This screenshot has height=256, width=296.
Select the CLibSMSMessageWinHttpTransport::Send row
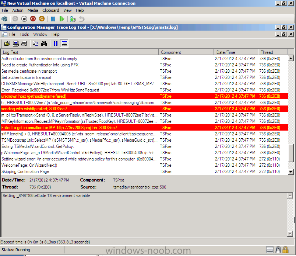[144, 84]
